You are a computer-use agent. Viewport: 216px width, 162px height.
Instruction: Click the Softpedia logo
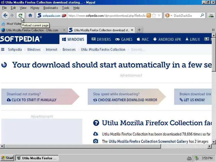click(21, 39)
